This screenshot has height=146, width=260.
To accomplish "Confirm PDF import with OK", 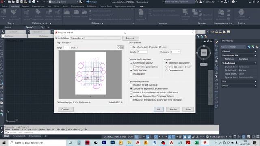I will tap(158, 109).
